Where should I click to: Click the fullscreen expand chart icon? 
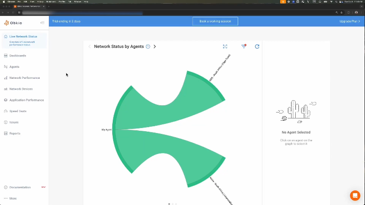pyautogui.click(x=225, y=46)
